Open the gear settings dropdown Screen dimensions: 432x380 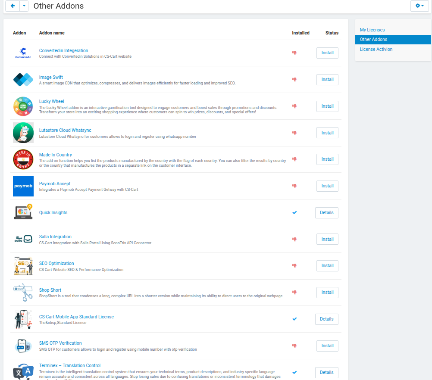(419, 6)
